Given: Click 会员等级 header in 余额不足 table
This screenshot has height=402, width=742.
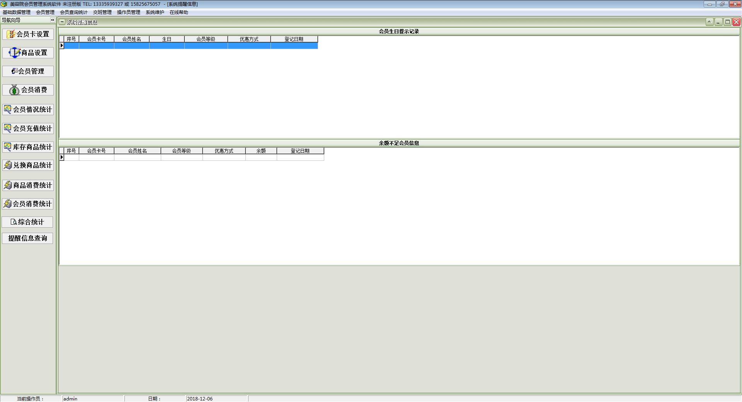Looking at the screenshot, I should click(182, 151).
